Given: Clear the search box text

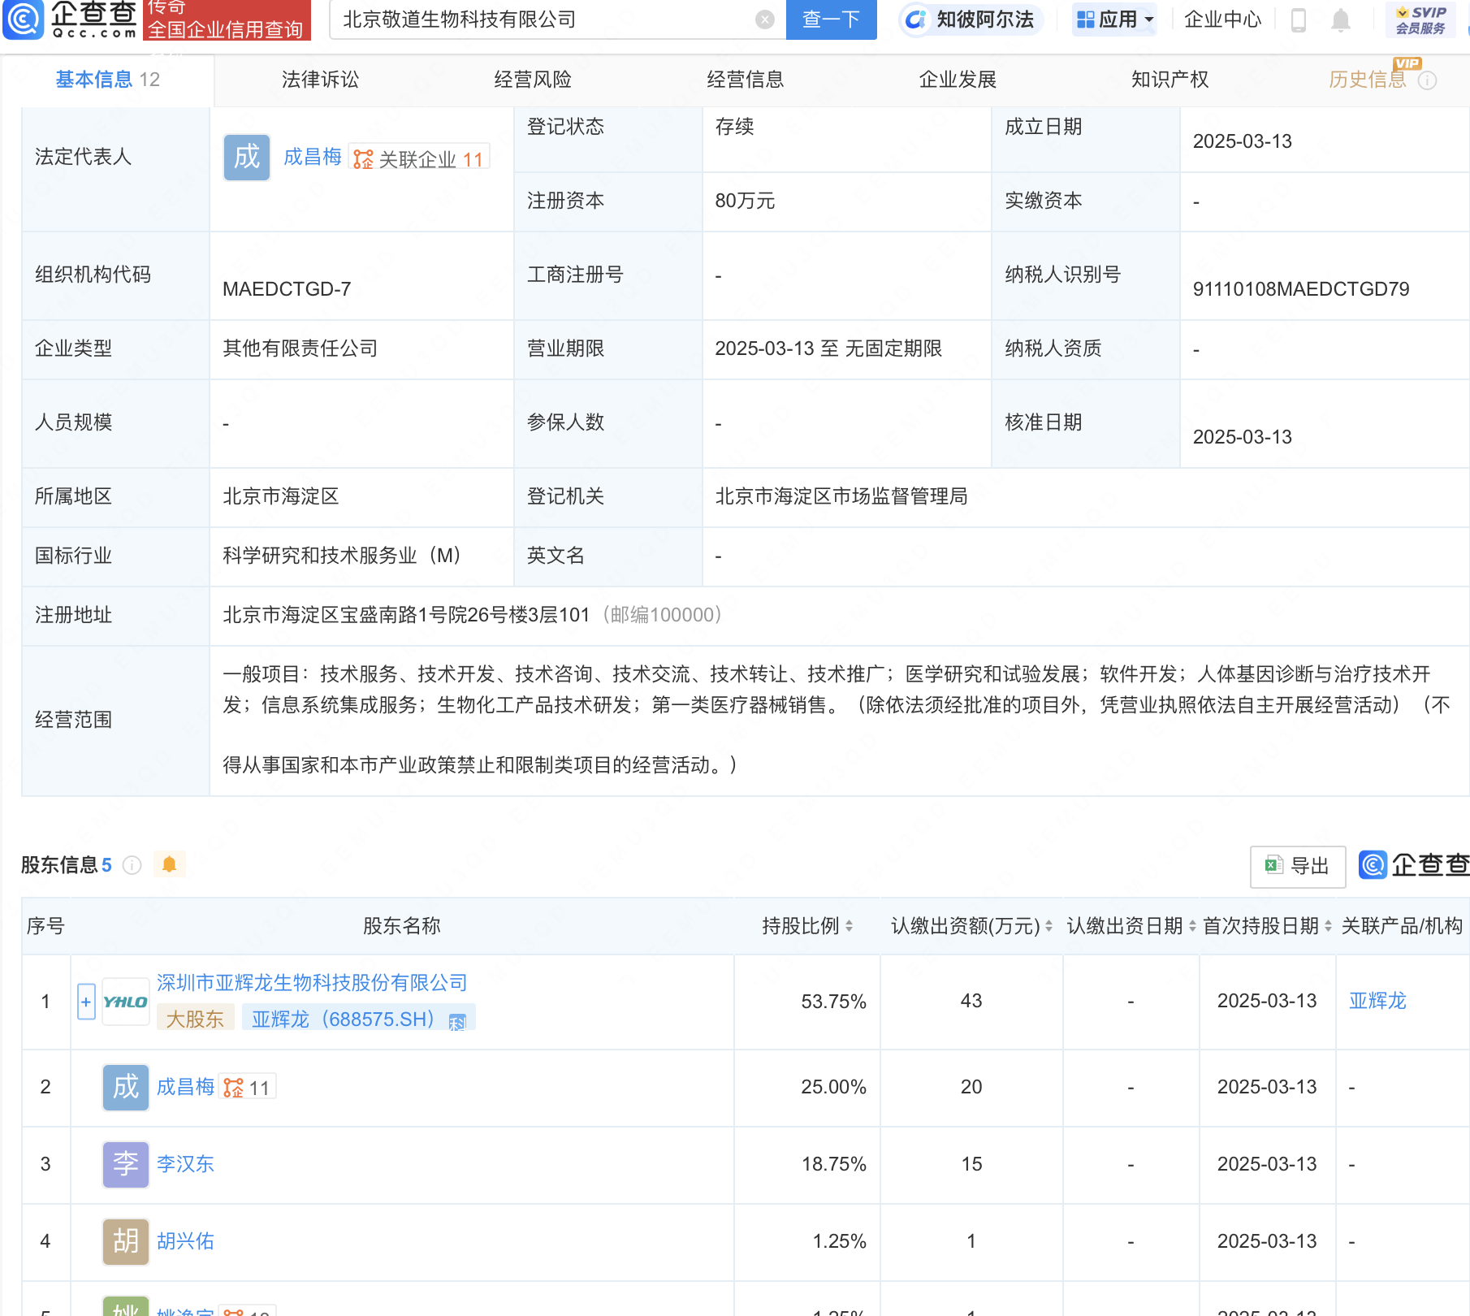Looking at the screenshot, I should coord(764,19).
